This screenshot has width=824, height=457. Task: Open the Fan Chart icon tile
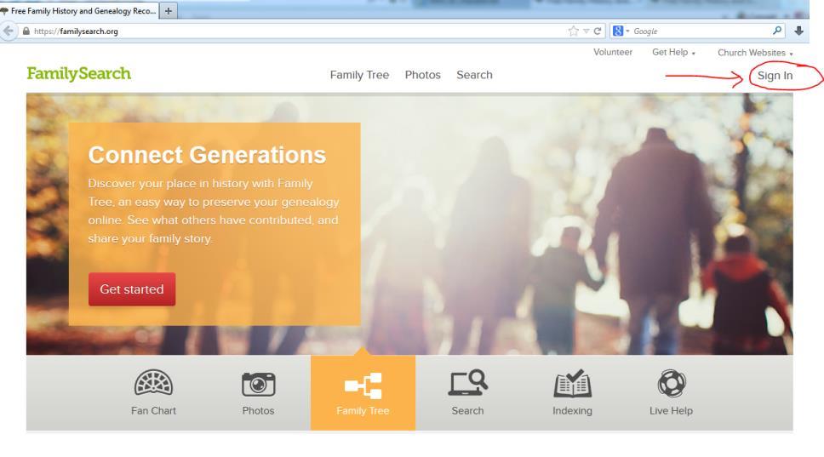[x=153, y=392]
